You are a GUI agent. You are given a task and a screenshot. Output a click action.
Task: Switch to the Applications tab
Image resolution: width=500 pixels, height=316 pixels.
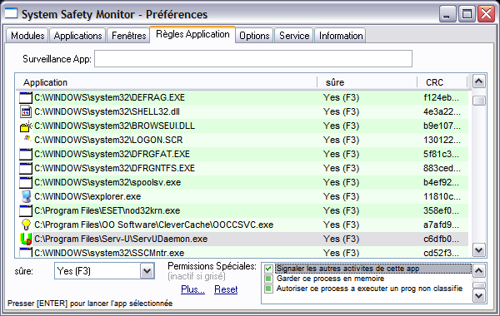pos(77,35)
